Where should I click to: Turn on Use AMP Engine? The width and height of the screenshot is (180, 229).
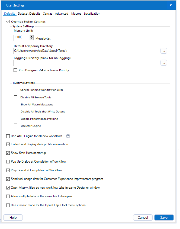tap(15, 126)
